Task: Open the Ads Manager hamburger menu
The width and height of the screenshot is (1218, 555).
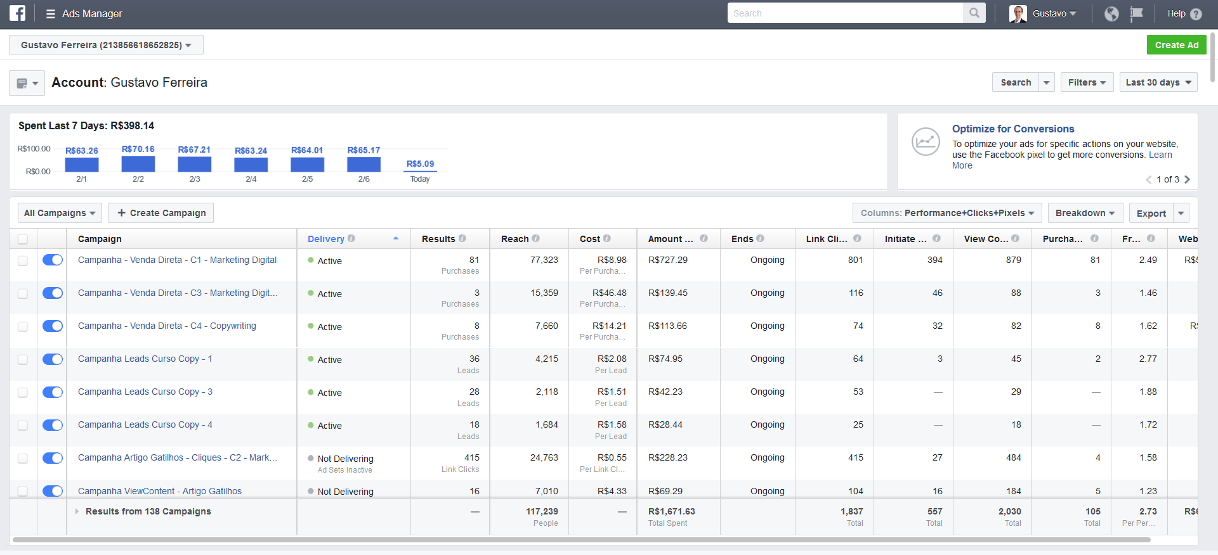Action: click(51, 14)
